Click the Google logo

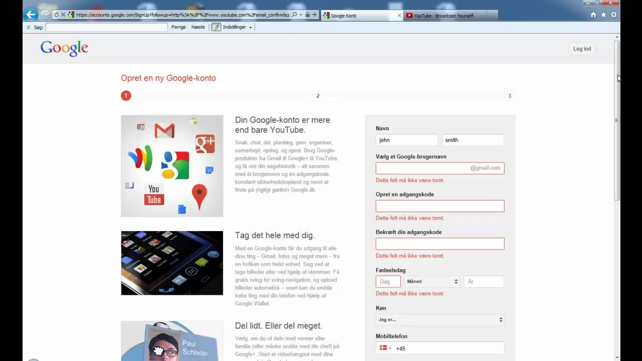(64, 49)
